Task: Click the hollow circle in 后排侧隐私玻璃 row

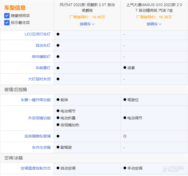Action: [125, 136]
